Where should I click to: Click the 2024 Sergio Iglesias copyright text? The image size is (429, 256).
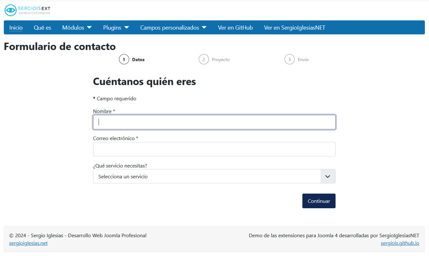click(78, 235)
